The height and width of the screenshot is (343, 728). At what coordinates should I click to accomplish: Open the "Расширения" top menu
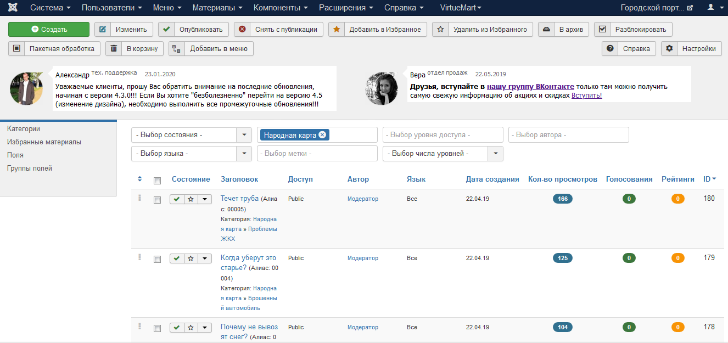tap(346, 8)
